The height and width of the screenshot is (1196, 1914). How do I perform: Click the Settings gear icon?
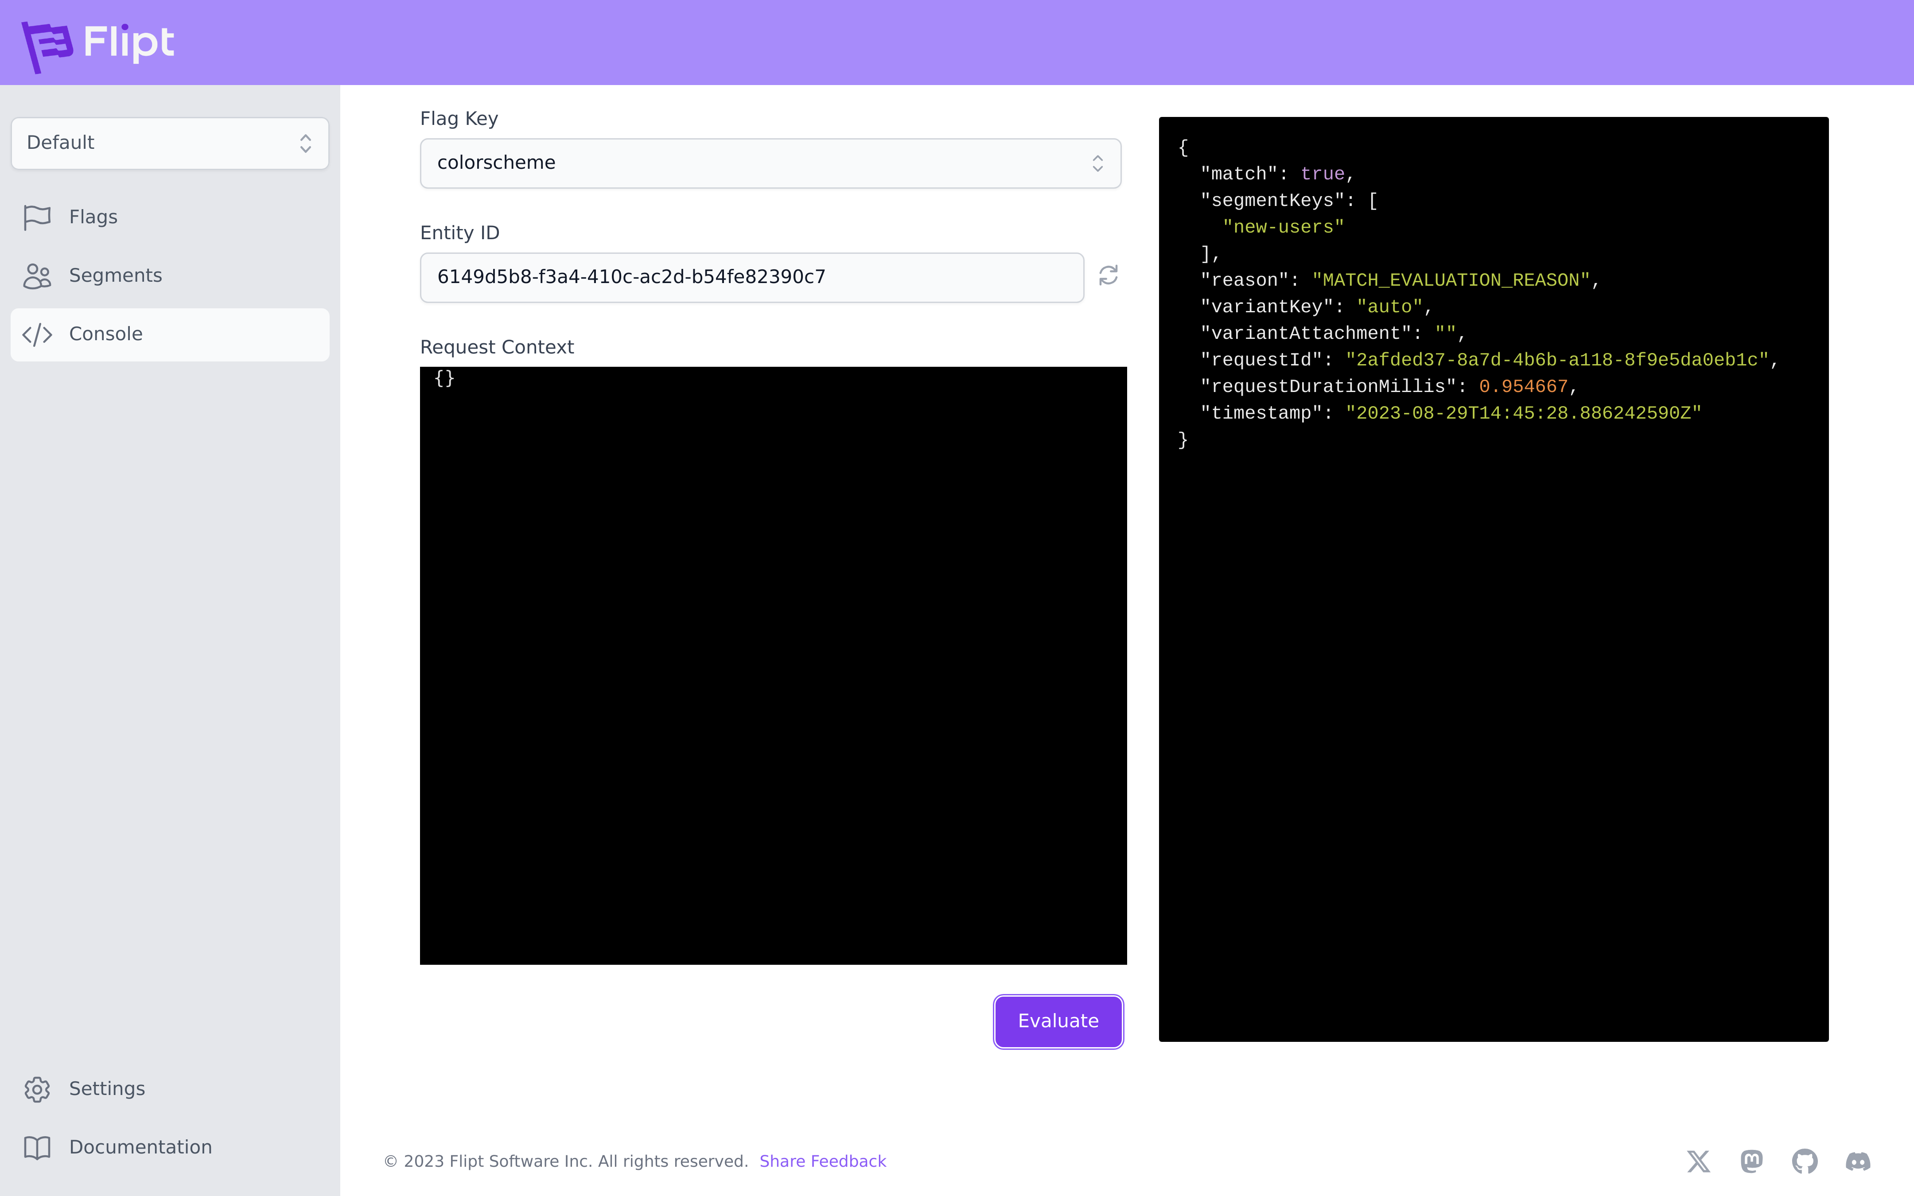coord(37,1089)
